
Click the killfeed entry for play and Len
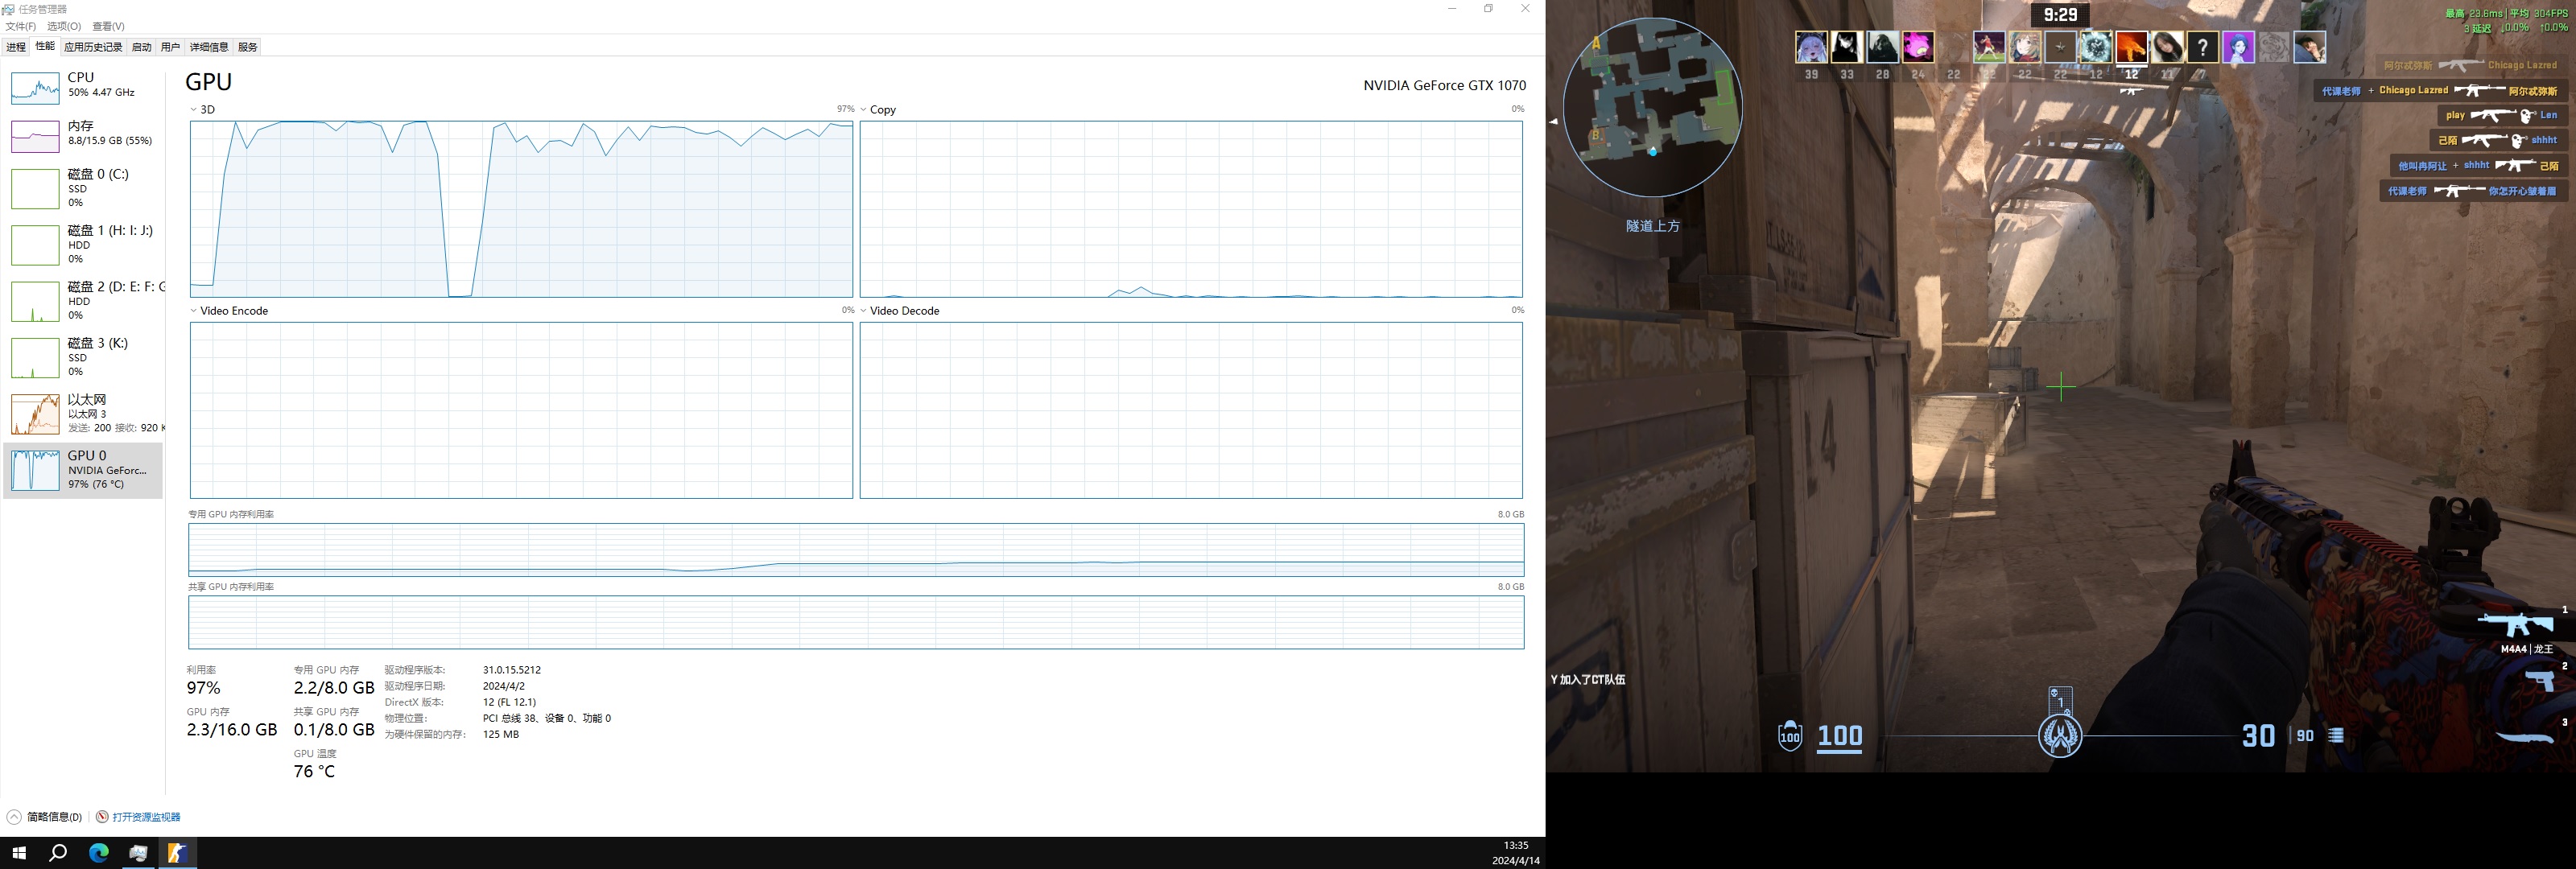[x=2502, y=116]
